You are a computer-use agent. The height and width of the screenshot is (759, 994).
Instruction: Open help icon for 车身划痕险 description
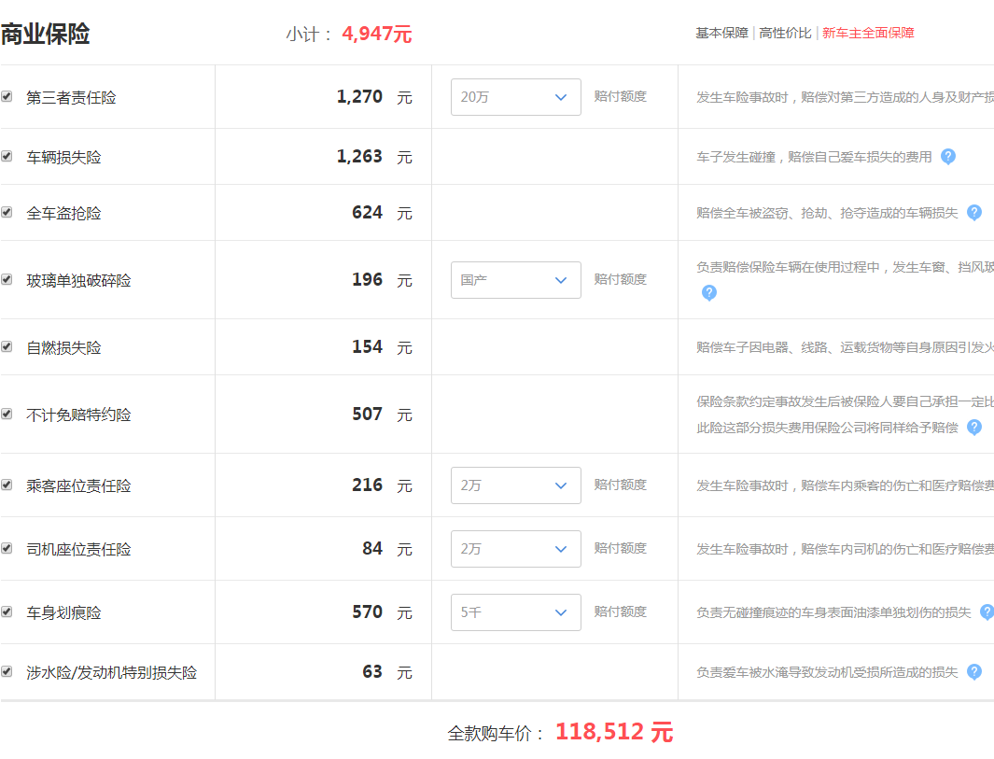[987, 611]
